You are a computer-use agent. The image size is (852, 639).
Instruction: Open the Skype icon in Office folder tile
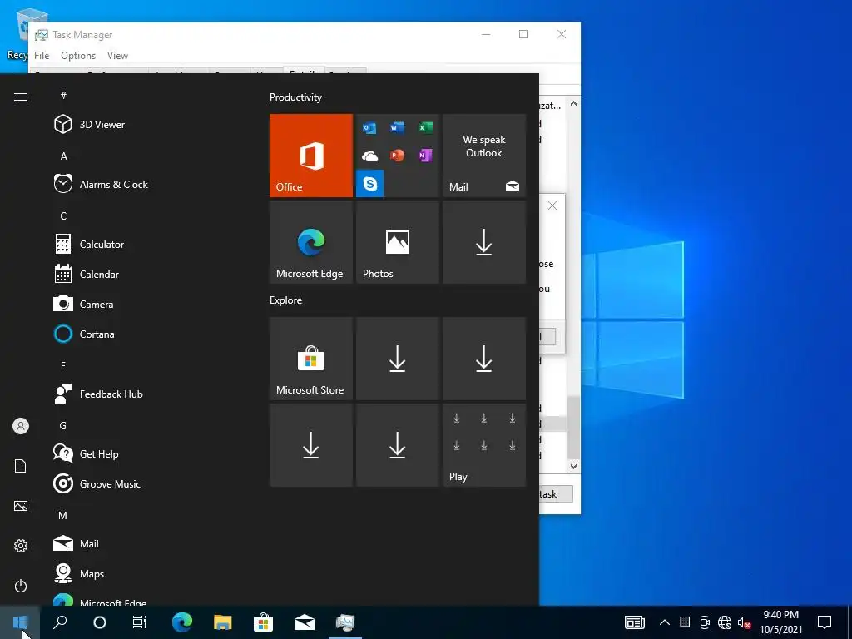click(x=370, y=184)
